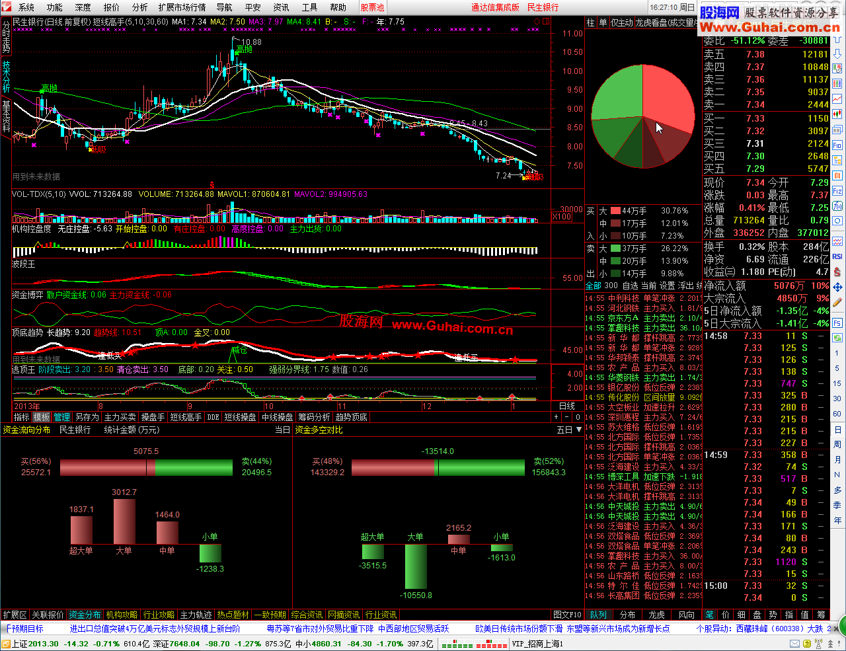Click the 大单 3012.7 red bar

pyautogui.click(x=124, y=521)
